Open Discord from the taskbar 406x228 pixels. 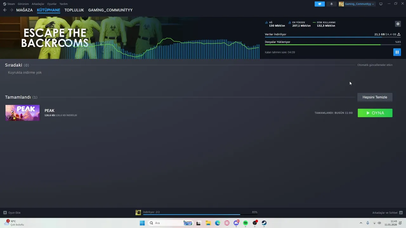point(236,223)
